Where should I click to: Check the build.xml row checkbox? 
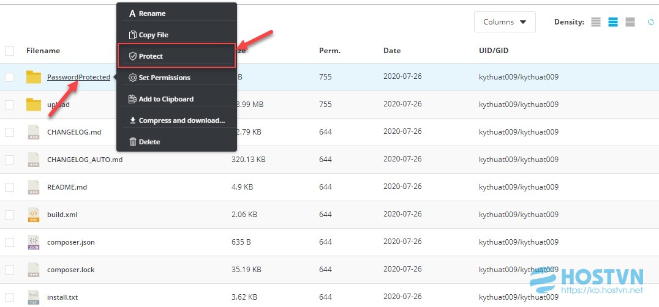[9, 215]
